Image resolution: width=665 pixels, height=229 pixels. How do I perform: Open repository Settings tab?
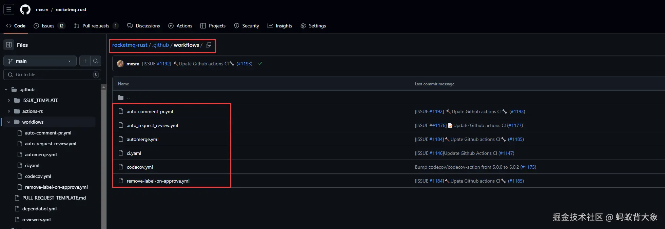pyautogui.click(x=313, y=26)
